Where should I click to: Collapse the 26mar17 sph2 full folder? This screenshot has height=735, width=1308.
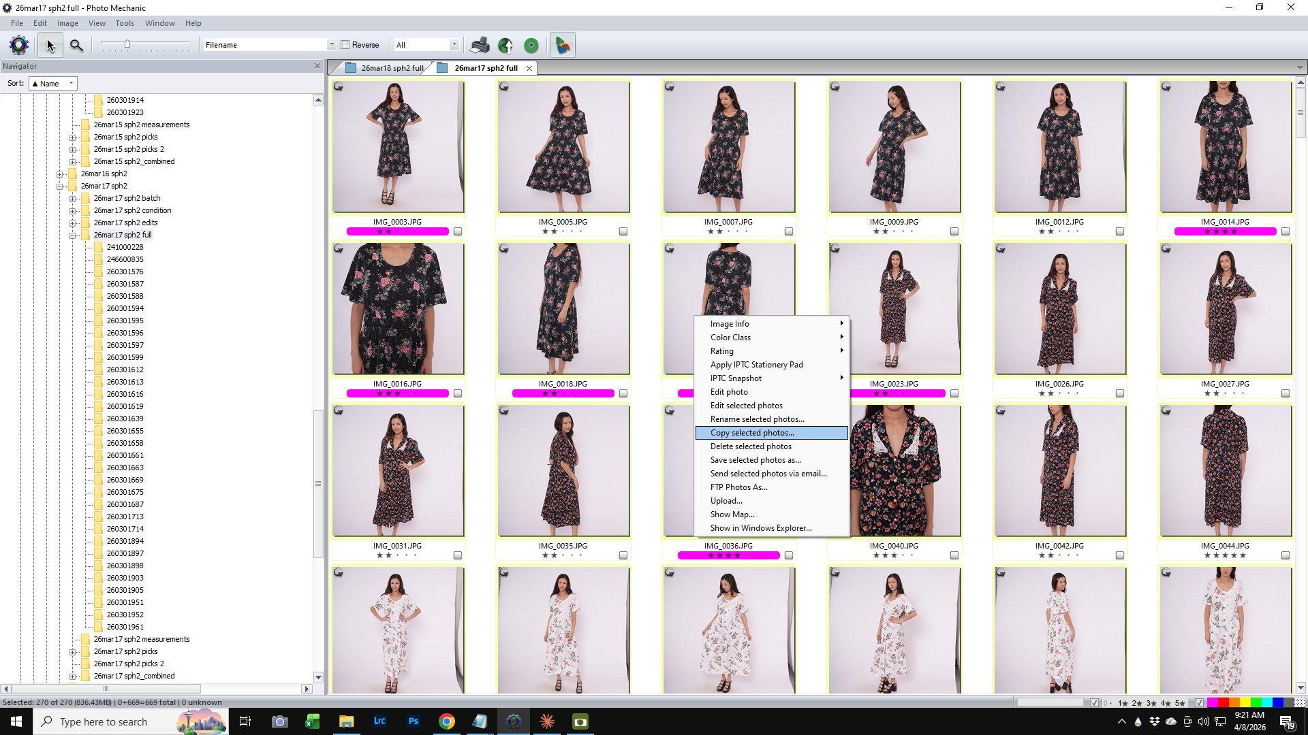click(x=72, y=235)
